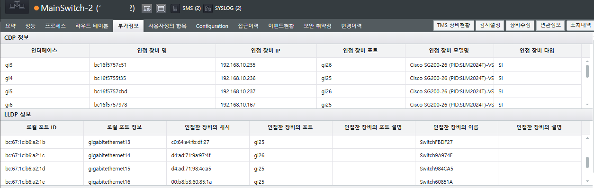594x188 pixels.
Task: Go to the 보안 취약점 tab
Action: pos(317,26)
